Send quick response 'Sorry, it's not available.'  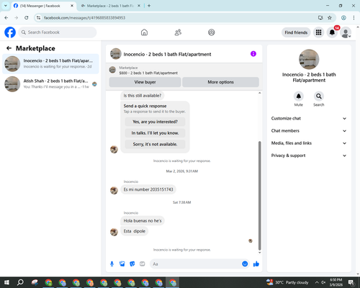pyautogui.click(x=155, y=144)
